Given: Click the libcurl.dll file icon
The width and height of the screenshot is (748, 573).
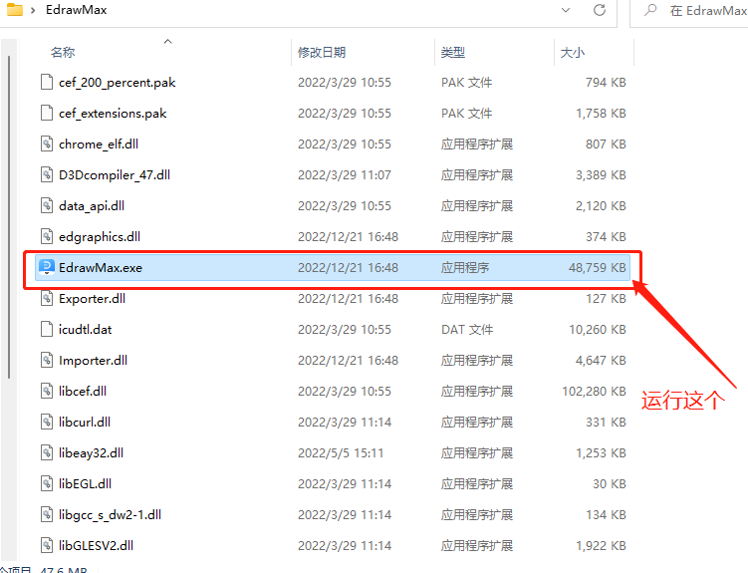Looking at the screenshot, I should (47, 422).
